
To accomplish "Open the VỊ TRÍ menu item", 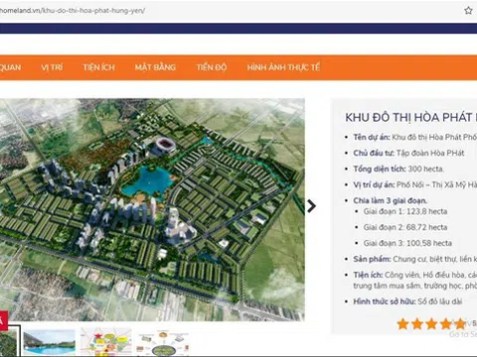I will (52, 67).
